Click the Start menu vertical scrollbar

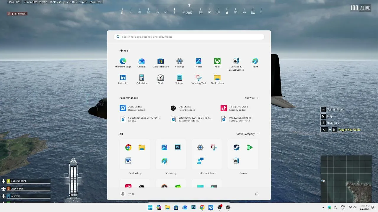[270, 102]
